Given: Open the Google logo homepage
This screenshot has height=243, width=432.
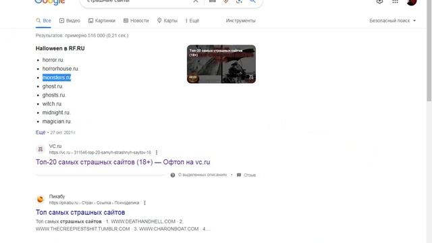Looking at the screenshot, I should coord(49,2).
